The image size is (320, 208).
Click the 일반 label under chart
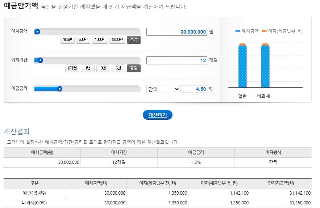pyautogui.click(x=242, y=96)
